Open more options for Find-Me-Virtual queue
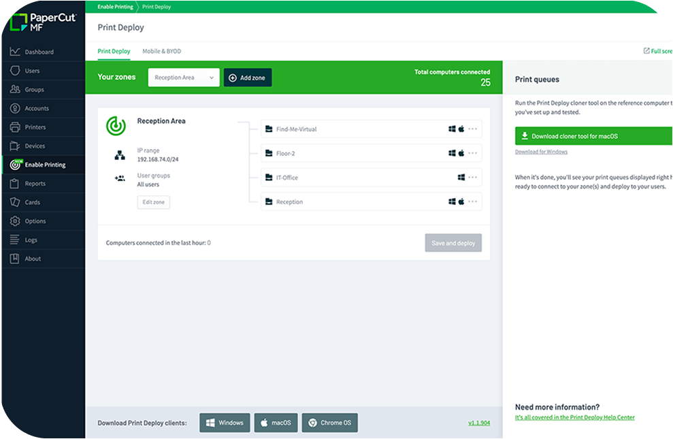The width and height of the screenshot is (673, 439). pos(472,129)
